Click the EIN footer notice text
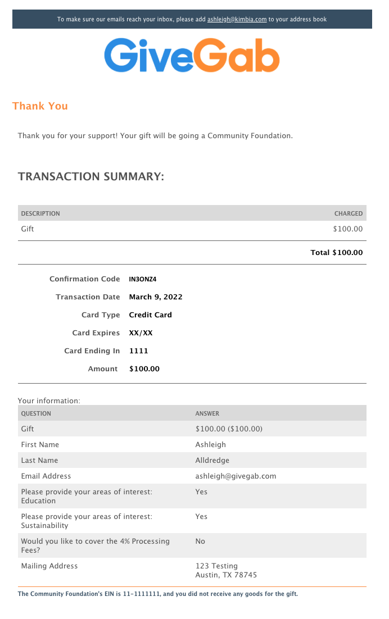 tap(158, 594)
